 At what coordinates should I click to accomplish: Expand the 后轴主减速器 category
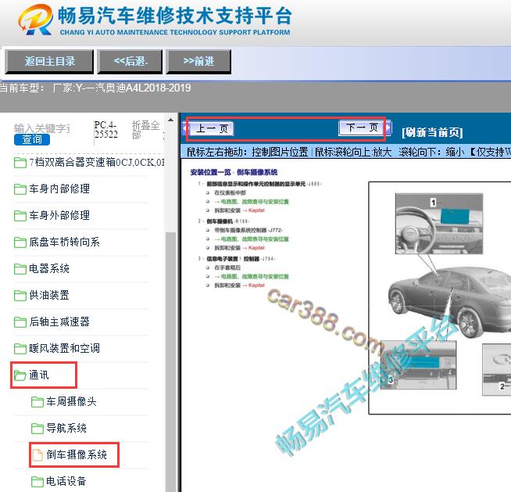point(59,321)
